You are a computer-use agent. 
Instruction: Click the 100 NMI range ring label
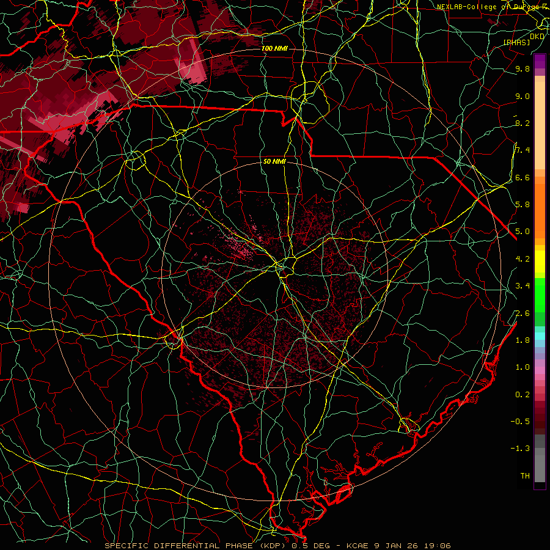pos(274,48)
